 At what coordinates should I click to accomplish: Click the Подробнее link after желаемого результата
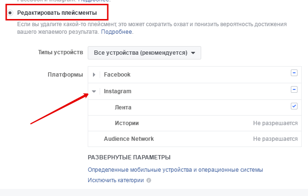click(x=117, y=32)
